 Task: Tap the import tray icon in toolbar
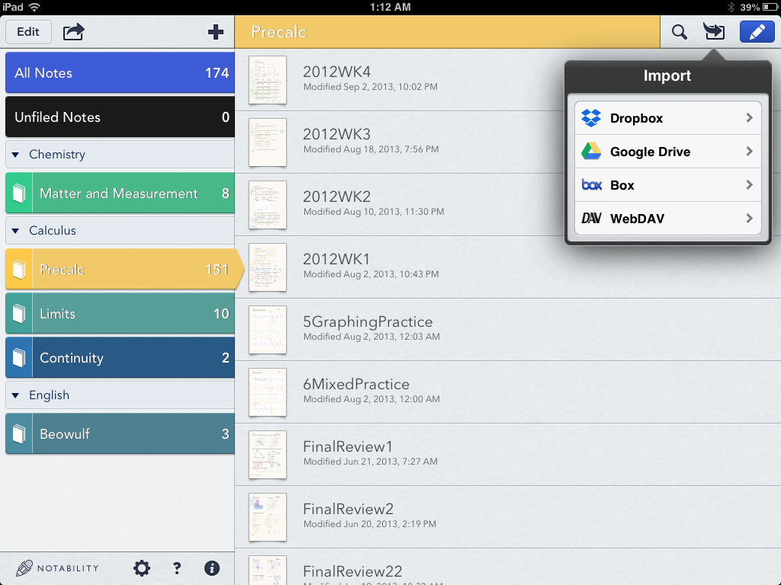(x=715, y=32)
